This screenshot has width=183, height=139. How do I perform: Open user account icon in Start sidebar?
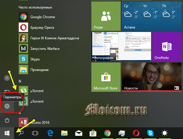coord(7,78)
